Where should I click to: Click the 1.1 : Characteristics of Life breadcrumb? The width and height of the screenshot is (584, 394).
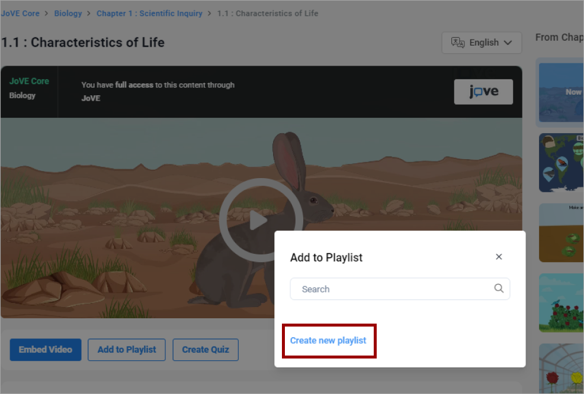coord(268,13)
